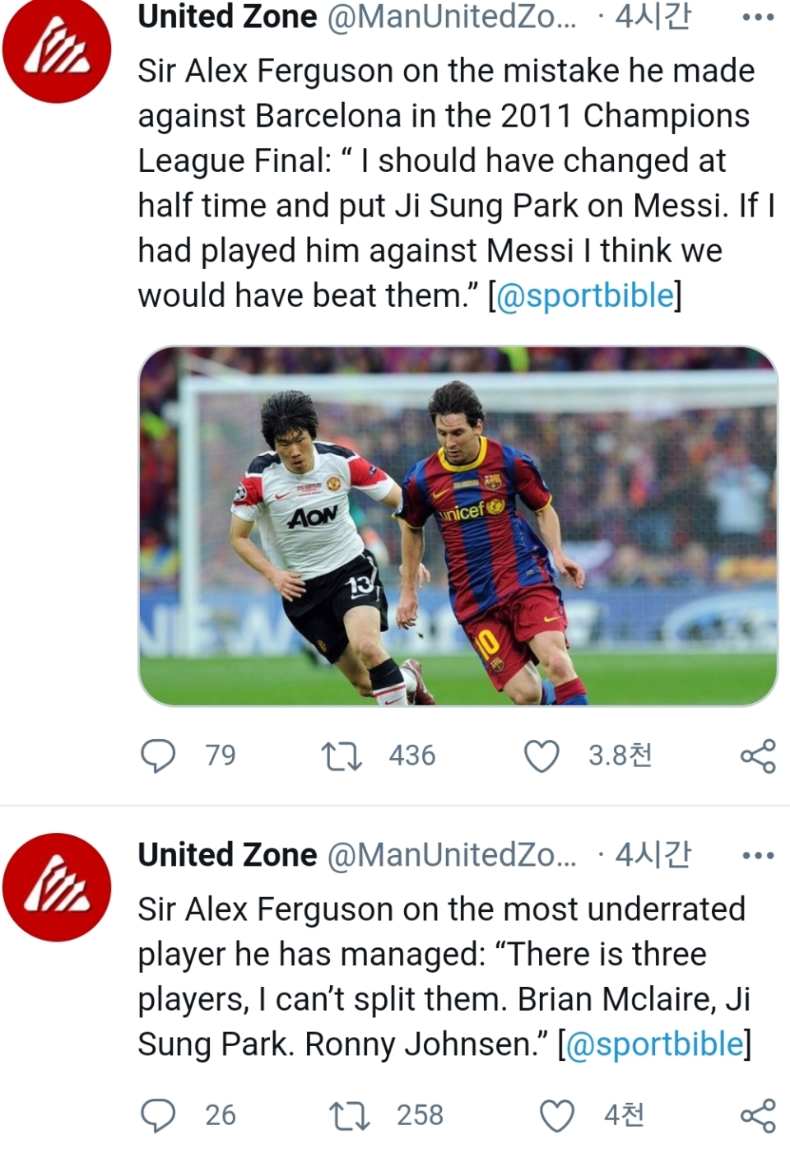Open more options menu on first tweet
790x1158 pixels.
click(757, 17)
